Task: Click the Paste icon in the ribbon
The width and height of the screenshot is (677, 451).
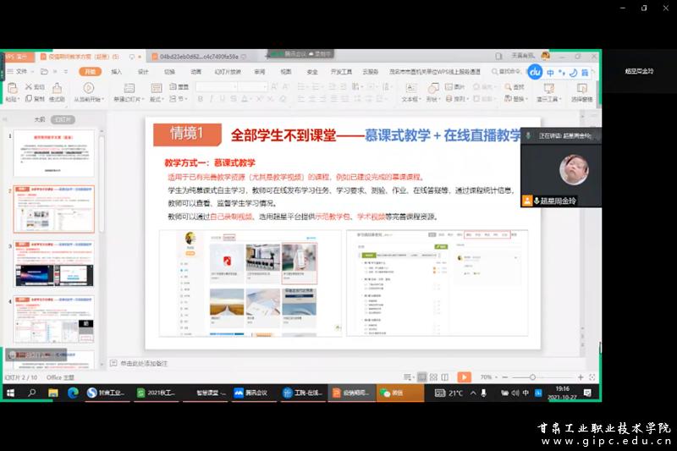Action: point(11,87)
